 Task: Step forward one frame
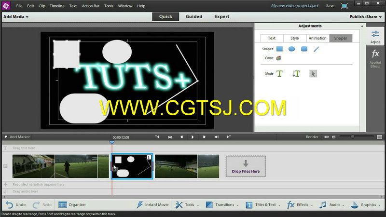click(x=204, y=137)
